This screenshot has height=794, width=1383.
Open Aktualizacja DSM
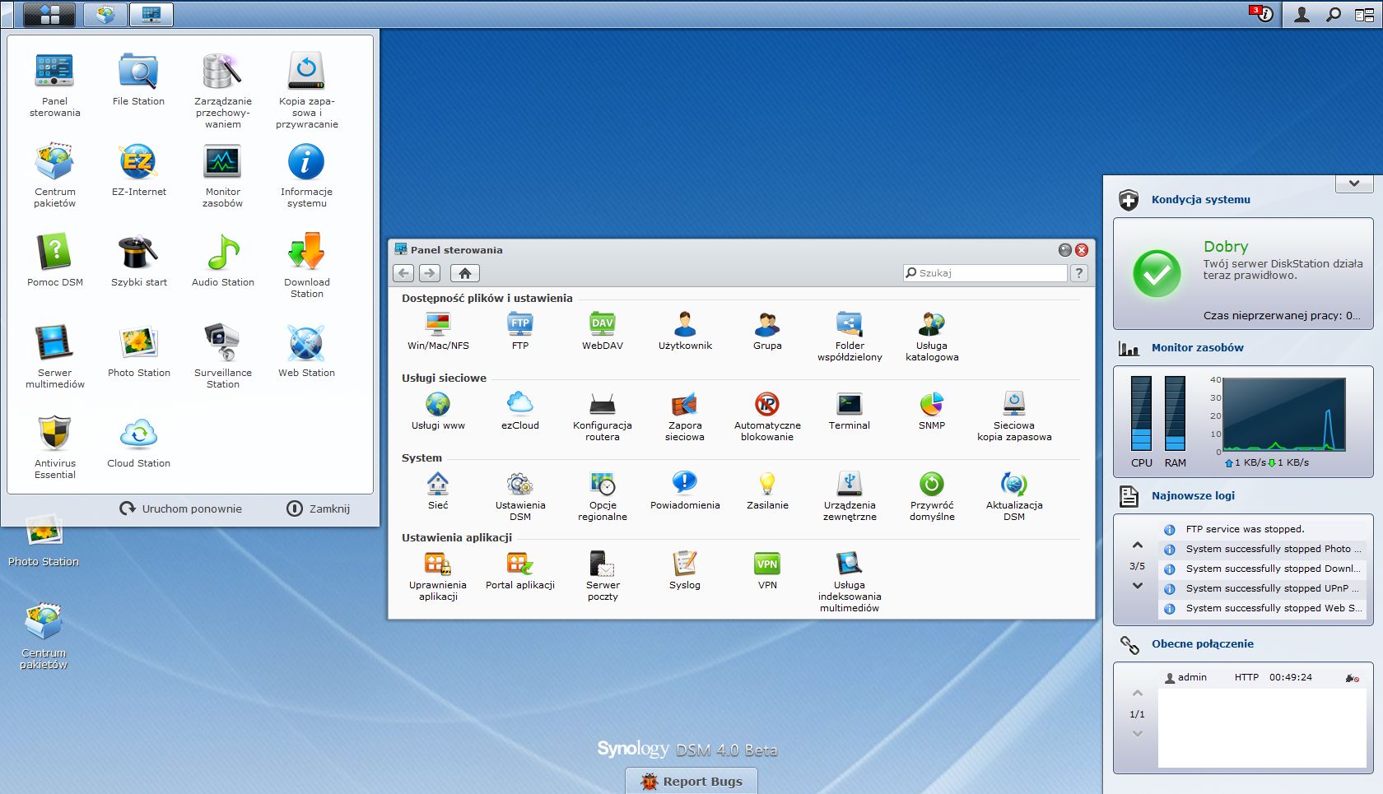(x=1014, y=496)
